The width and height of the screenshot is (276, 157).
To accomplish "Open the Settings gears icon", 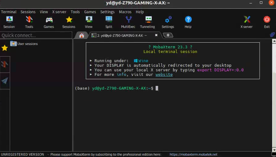I will coord(168,22).
